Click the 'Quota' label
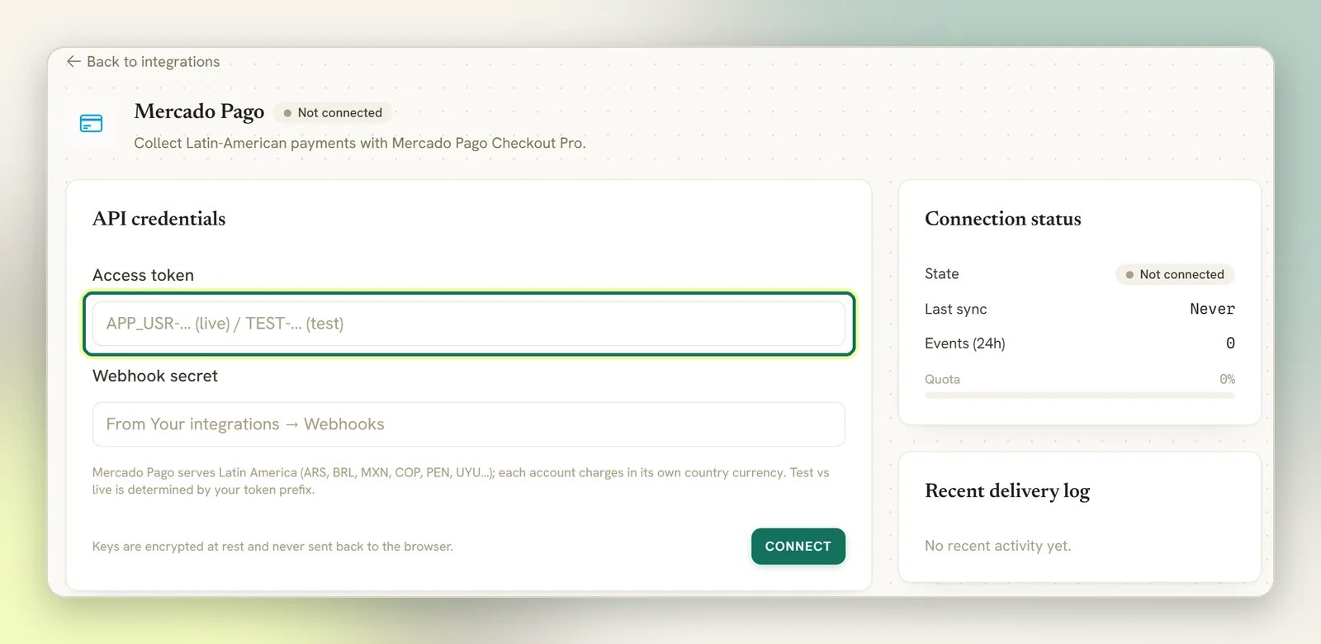1321x644 pixels. point(942,379)
